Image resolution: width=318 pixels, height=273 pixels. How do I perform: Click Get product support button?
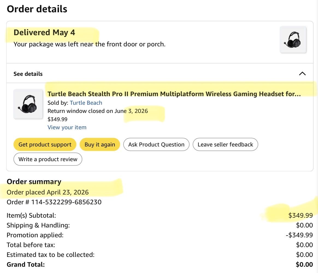(45, 144)
